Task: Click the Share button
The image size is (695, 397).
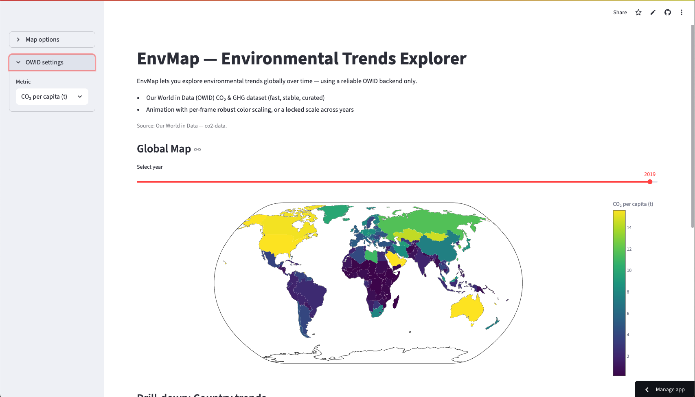Action: click(x=620, y=12)
